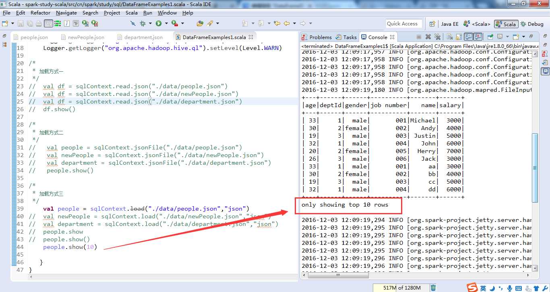
Task: Open dropdown arrow next to Debug icon
Action: (150, 23)
